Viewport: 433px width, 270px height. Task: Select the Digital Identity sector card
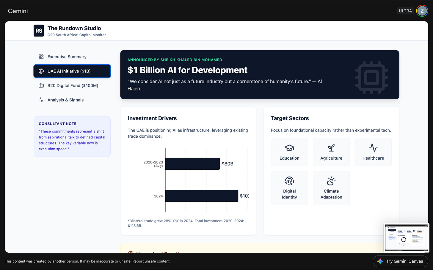tap(289, 188)
